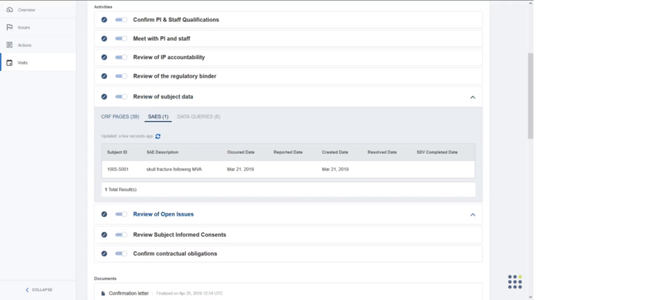Switch to the DATA QUERIES tab
653x300 pixels.
pos(199,117)
